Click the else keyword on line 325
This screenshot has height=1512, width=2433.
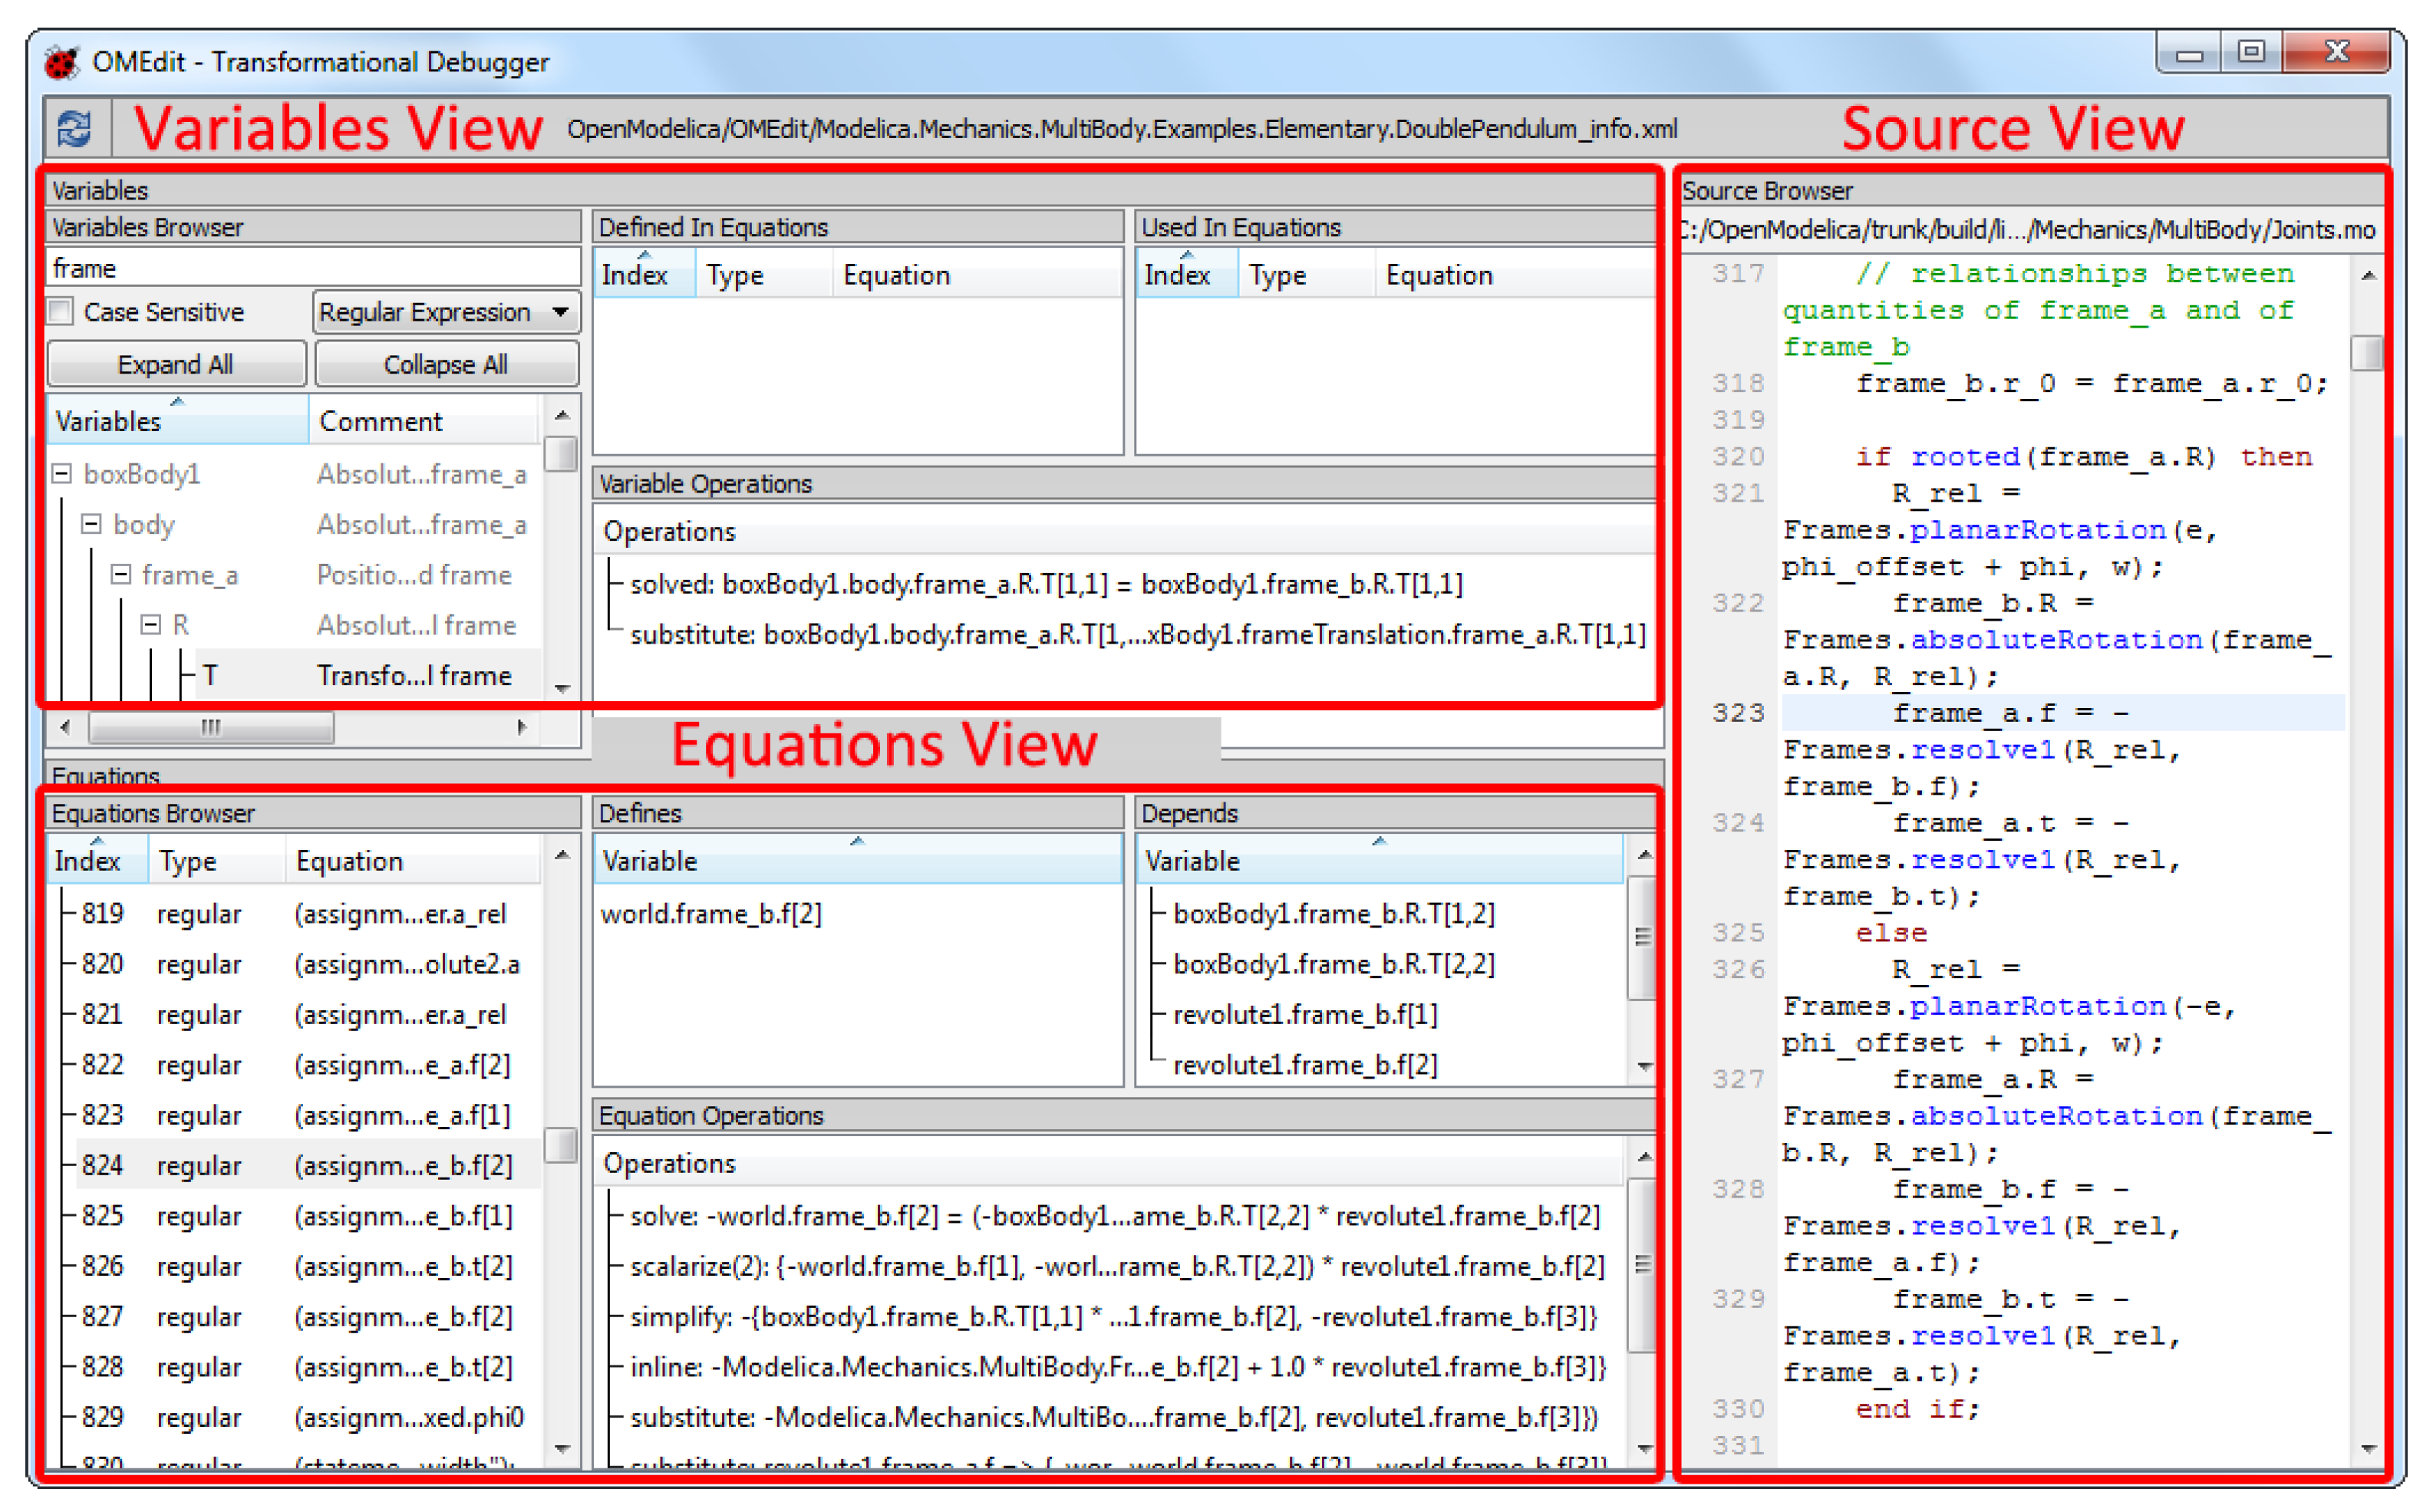coord(1891,932)
